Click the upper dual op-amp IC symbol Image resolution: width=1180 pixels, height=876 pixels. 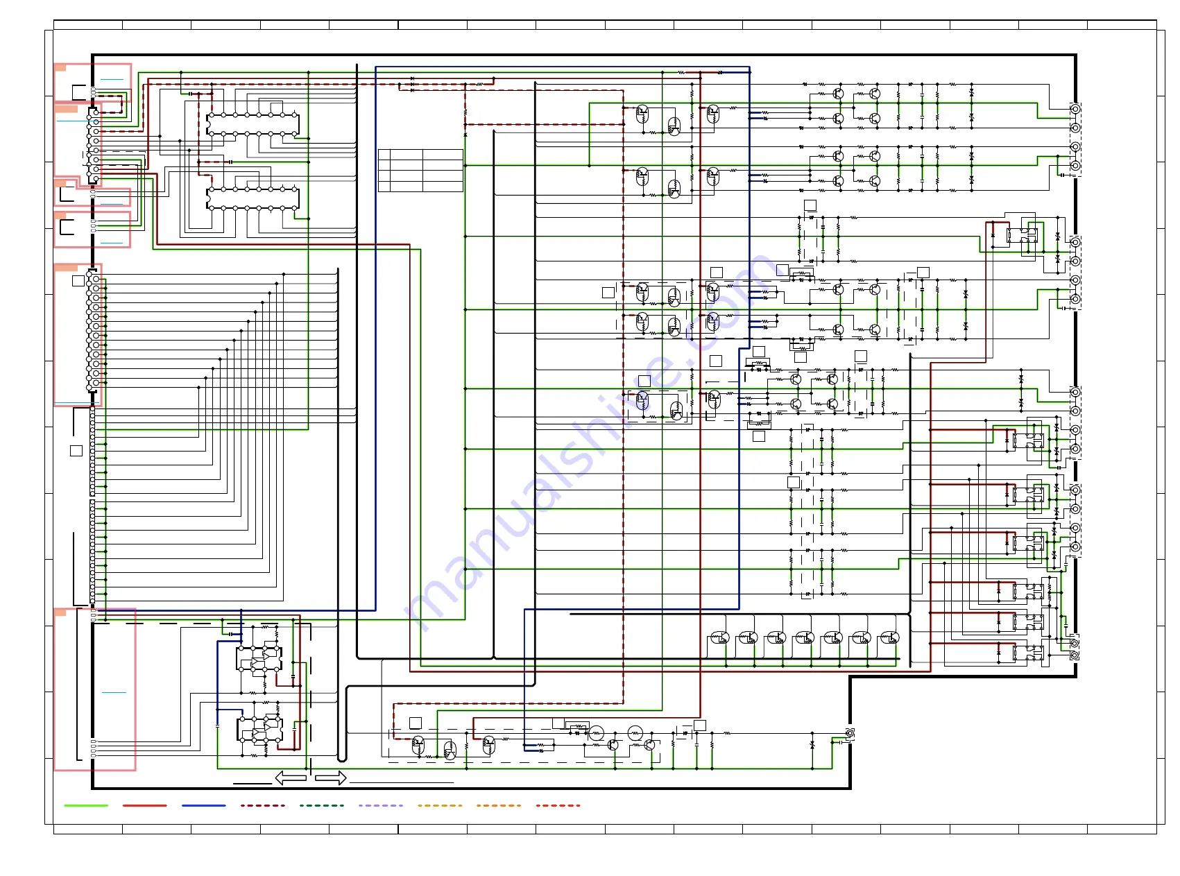pyautogui.click(x=259, y=659)
